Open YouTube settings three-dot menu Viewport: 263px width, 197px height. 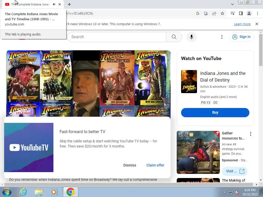[x=222, y=37]
